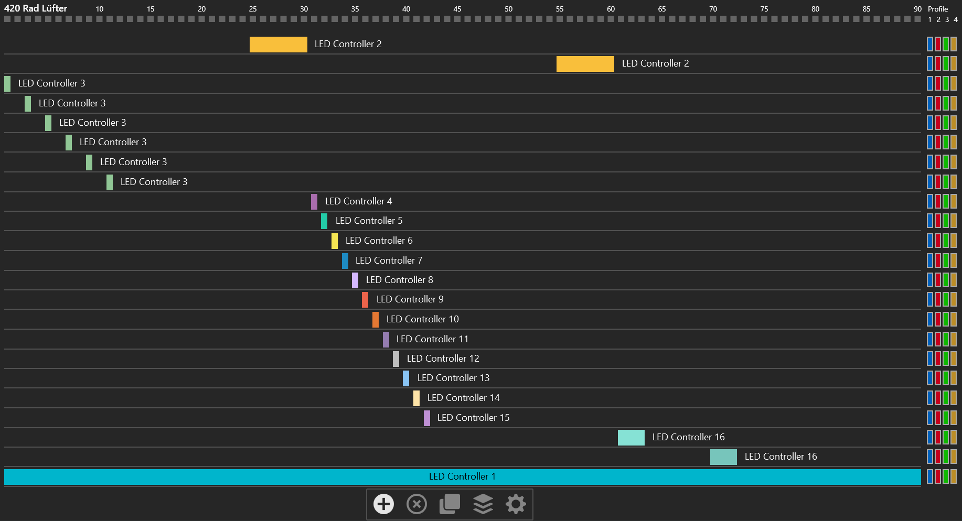This screenshot has width=962, height=521.
Task: Select the orange LED Controller 10 range bar
Action: [x=376, y=320]
